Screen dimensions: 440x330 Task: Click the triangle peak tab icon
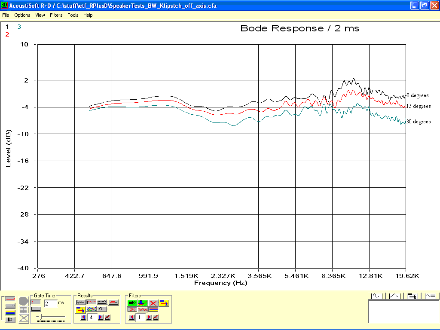click(394, 296)
